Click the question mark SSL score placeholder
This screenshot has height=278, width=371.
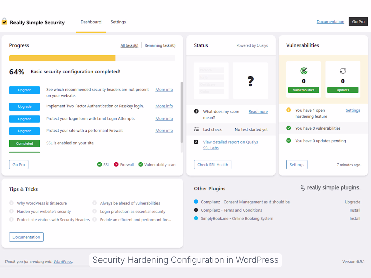click(x=250, y=81)
